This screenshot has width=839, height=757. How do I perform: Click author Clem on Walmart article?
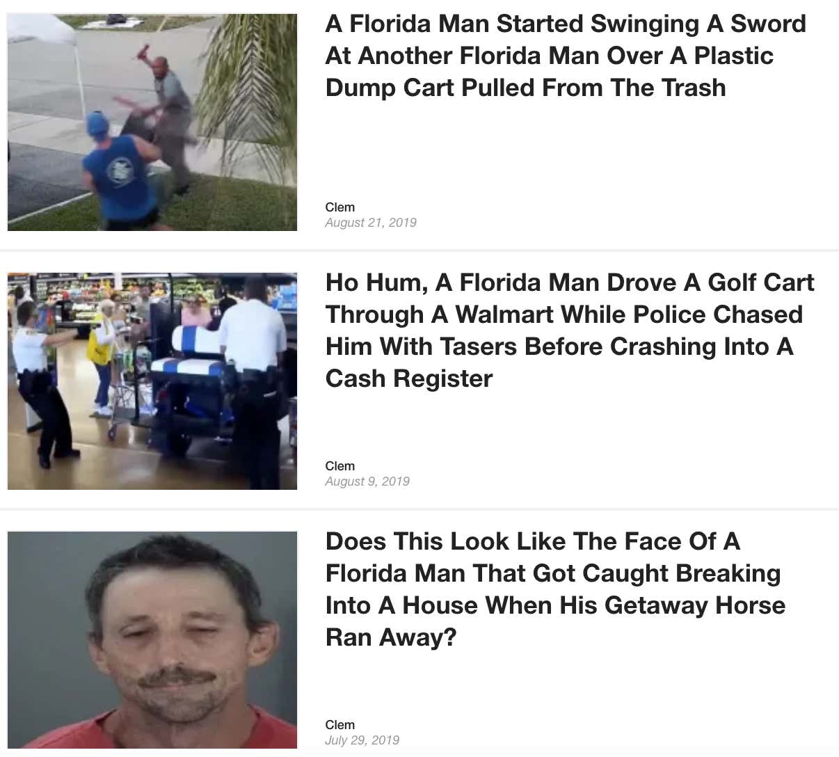click(x=340, y=466)
